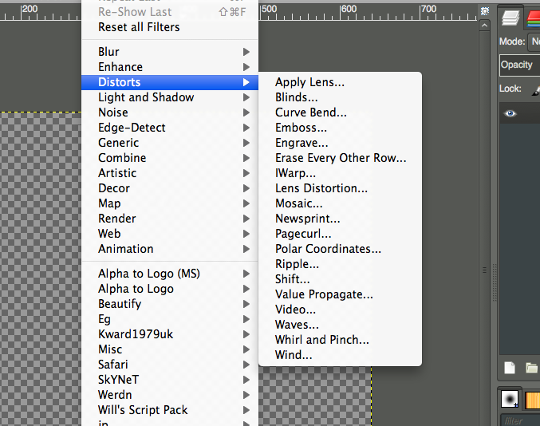
Task: Click vertical scrollbar up arrow
Action: [484, 26]
